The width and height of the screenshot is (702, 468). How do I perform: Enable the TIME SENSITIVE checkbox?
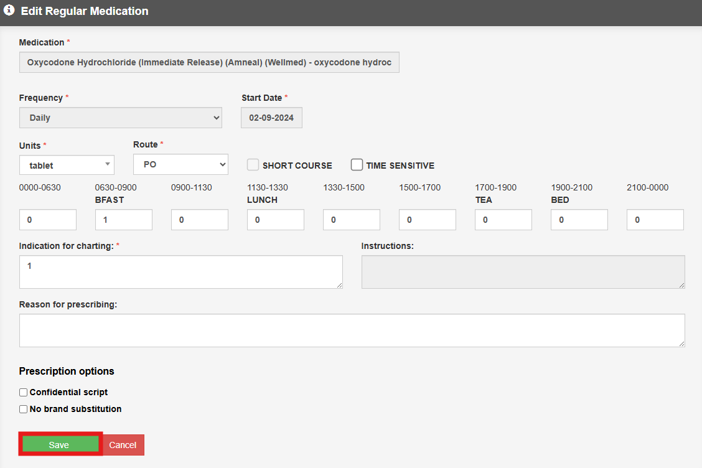[357, 165]
